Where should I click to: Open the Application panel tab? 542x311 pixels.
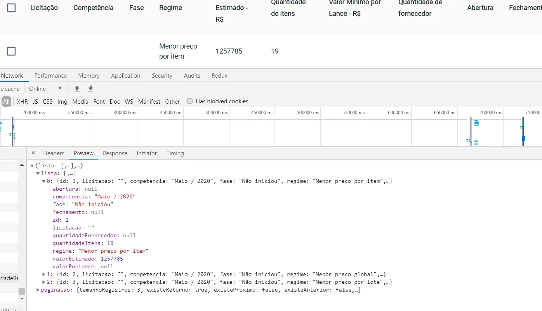point(125,75)
